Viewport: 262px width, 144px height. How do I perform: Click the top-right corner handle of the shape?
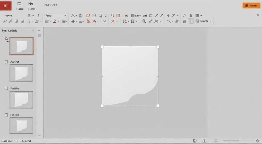tap(157, 47)
